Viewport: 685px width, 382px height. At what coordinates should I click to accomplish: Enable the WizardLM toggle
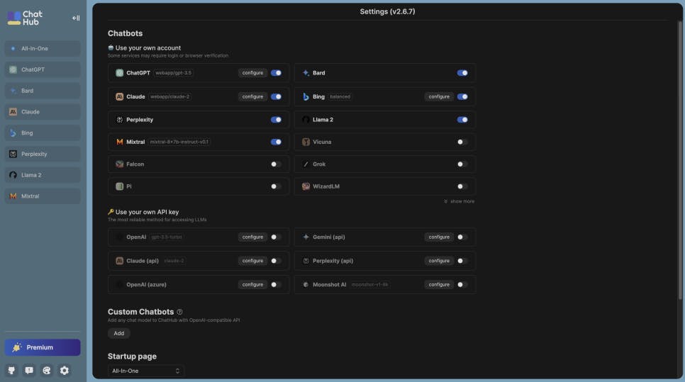462,186
